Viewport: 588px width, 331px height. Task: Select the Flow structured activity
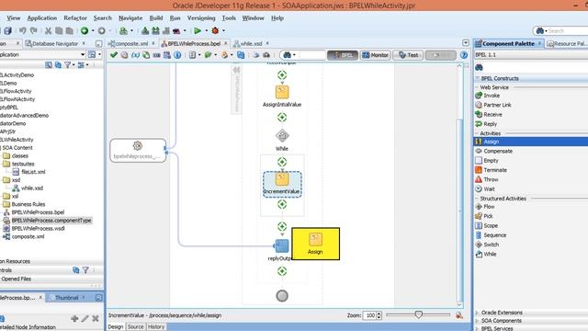tap(485, 207)
